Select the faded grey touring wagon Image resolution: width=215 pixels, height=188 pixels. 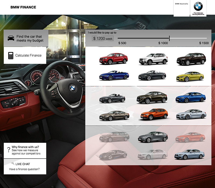[x=114, y=137]
